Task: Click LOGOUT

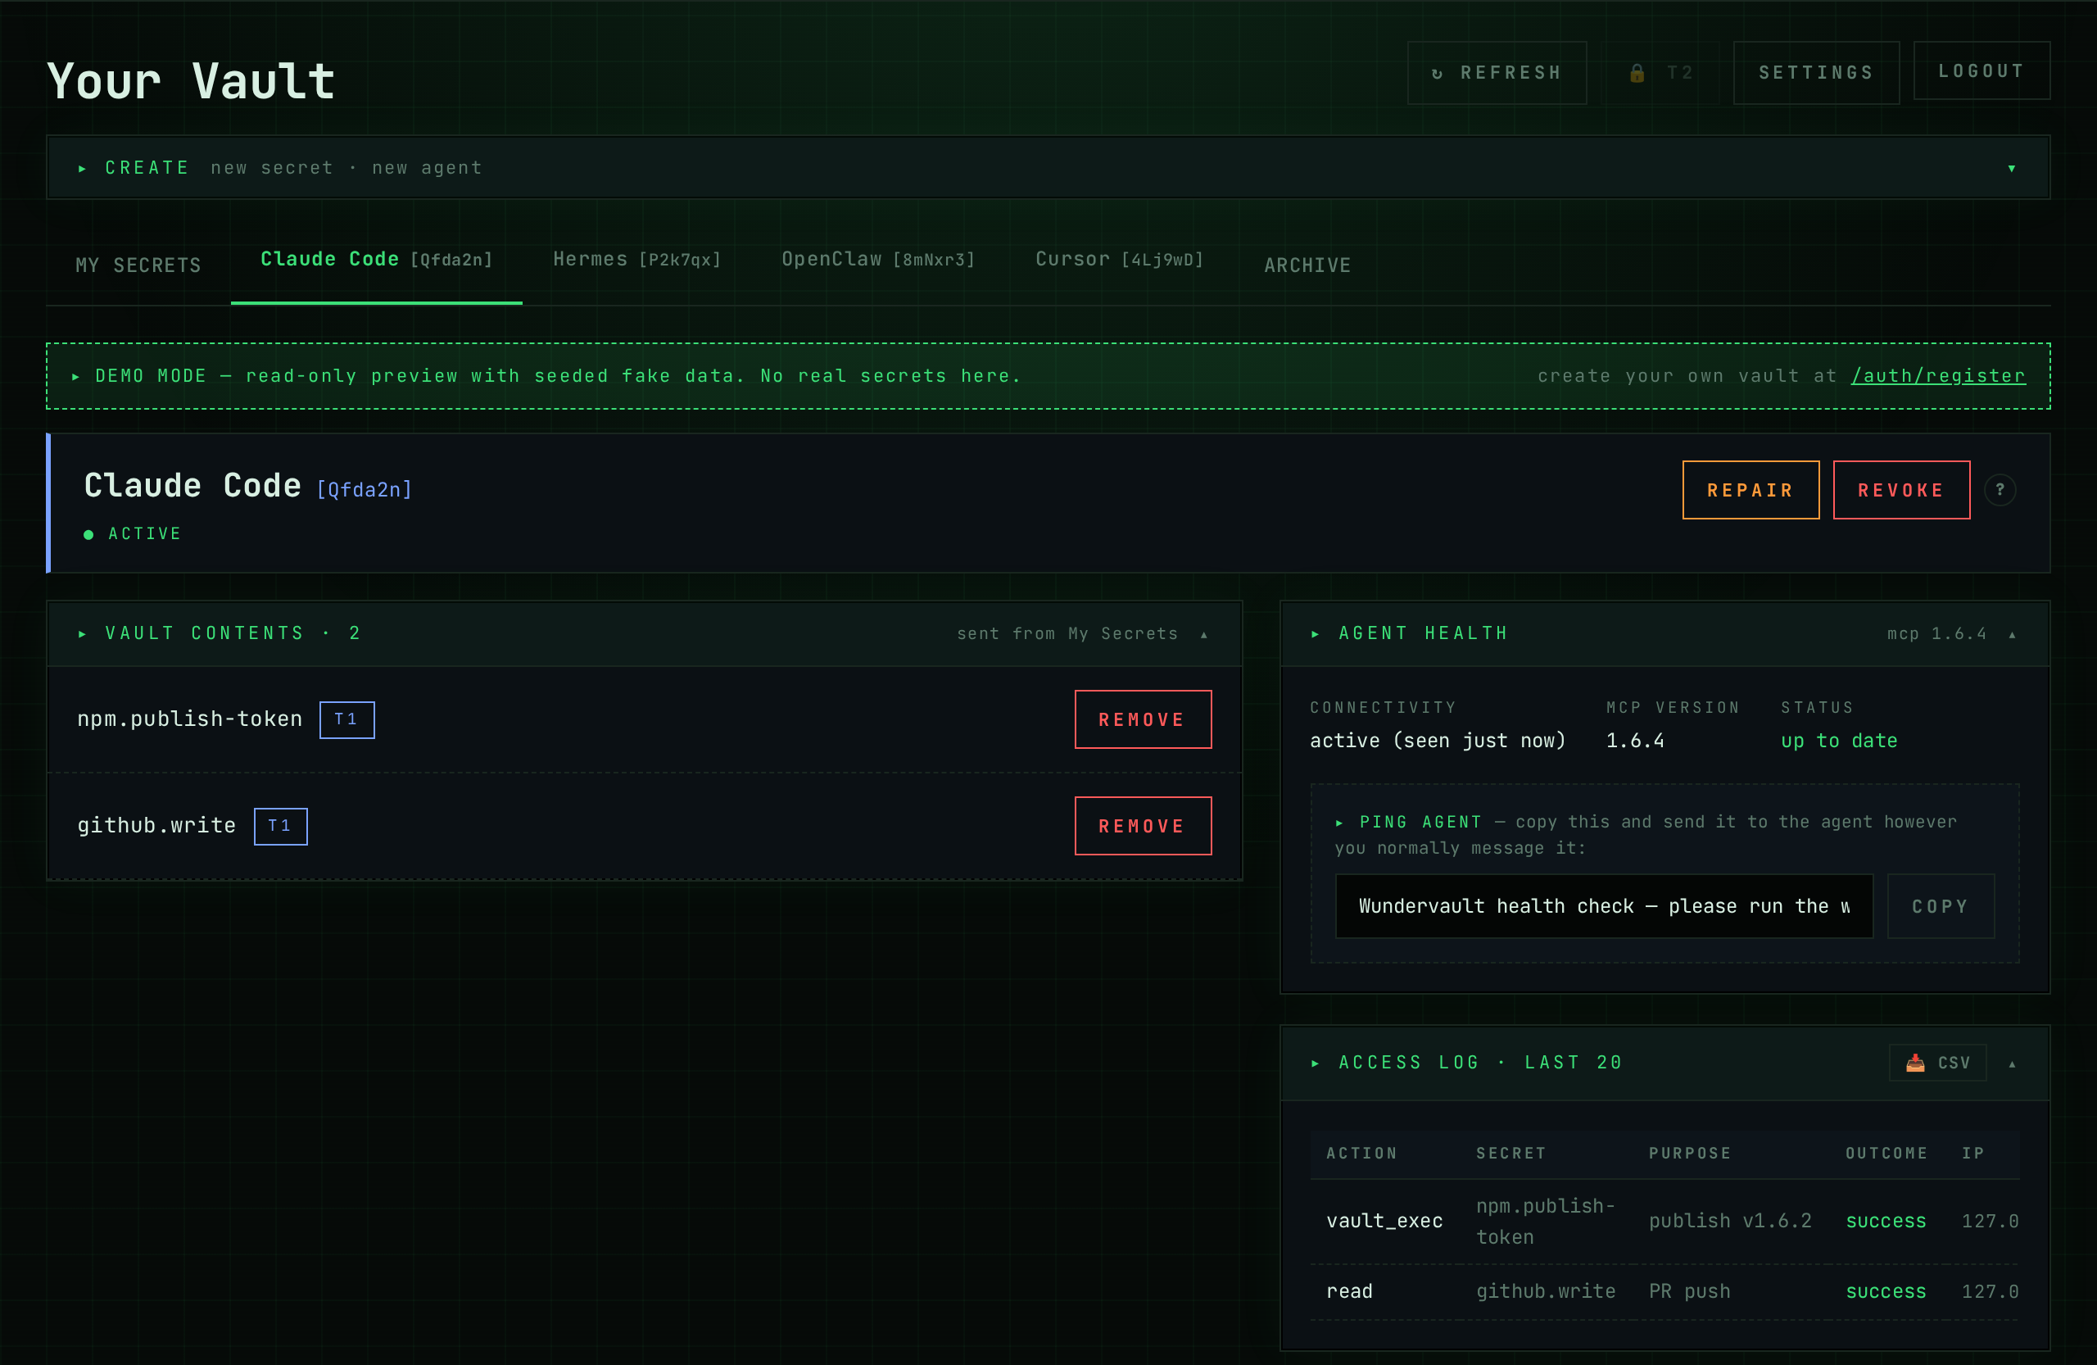Action: tap(1981, 70)
